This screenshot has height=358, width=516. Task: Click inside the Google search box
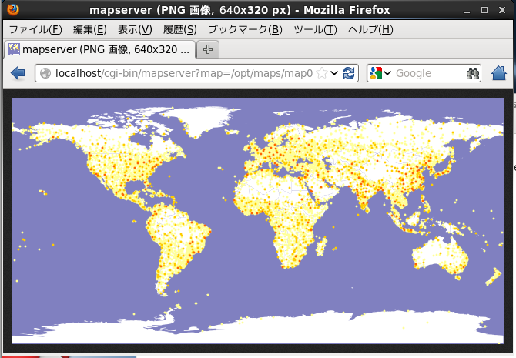click(x=427, y=73)
